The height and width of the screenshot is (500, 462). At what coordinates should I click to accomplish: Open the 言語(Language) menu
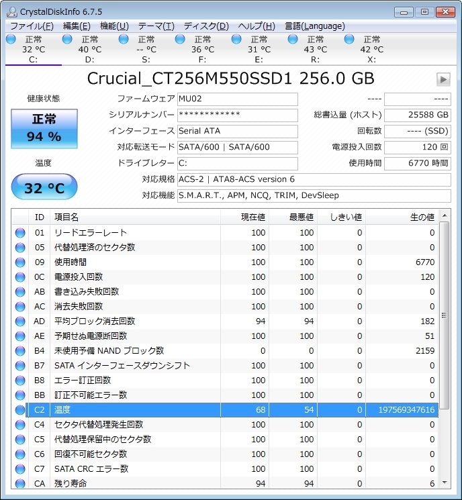pyautogui.click(x=315, y=26)
